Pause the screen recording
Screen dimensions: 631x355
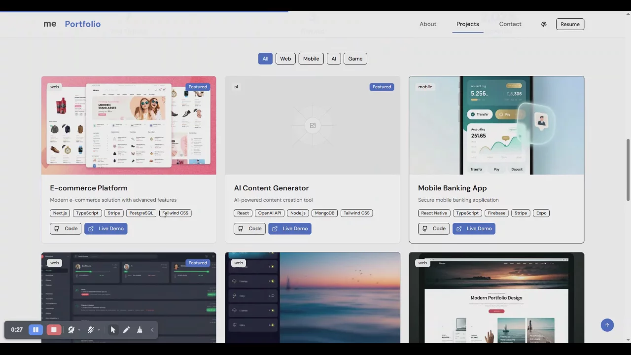pos(35,330)
